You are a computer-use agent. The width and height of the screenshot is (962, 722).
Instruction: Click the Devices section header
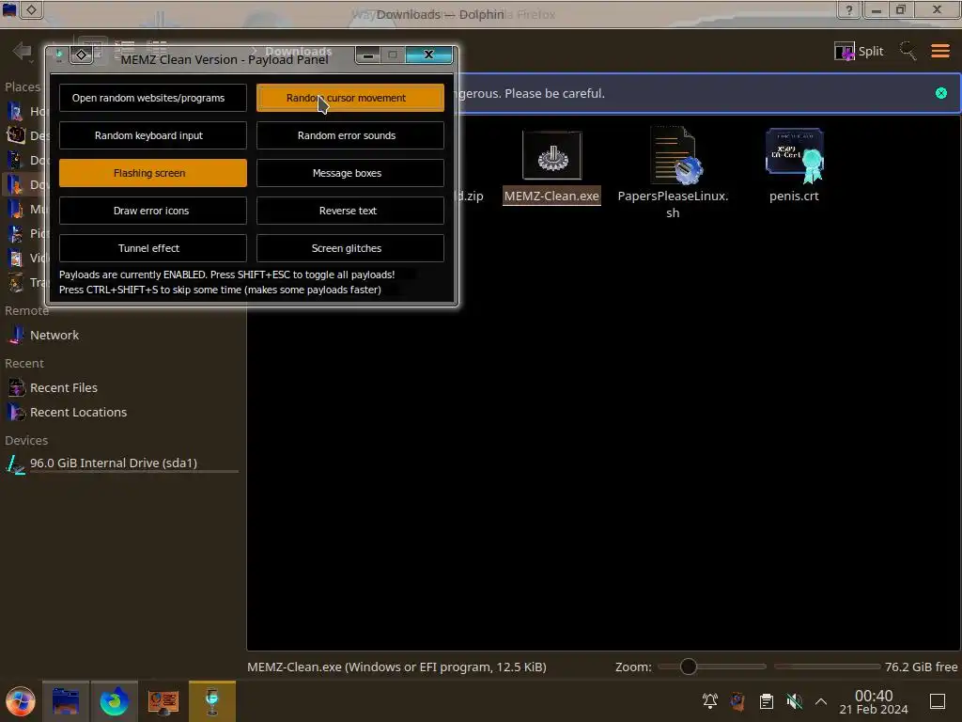tap(26, 441)
